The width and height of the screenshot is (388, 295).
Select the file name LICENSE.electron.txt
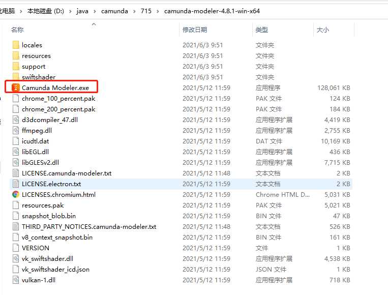[x=51, y=184]
